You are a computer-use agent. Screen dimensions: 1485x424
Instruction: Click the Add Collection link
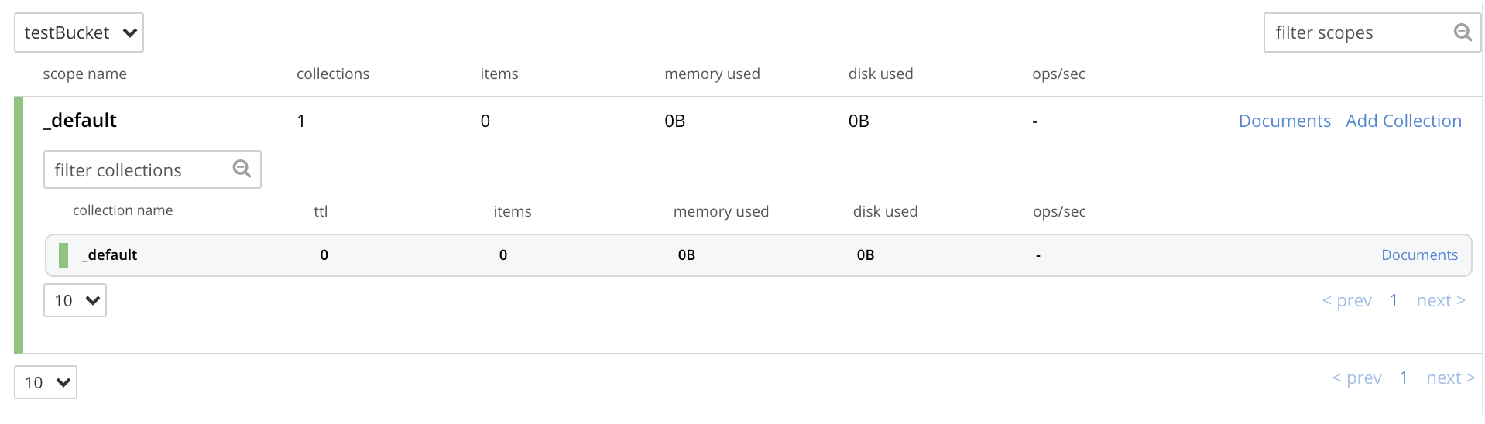1403,121
